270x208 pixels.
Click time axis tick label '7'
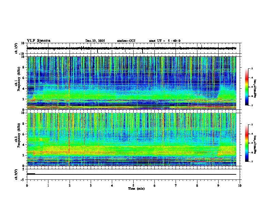(x=176, y=186)
